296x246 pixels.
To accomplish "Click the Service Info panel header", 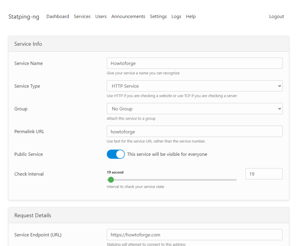I will 148,44.
